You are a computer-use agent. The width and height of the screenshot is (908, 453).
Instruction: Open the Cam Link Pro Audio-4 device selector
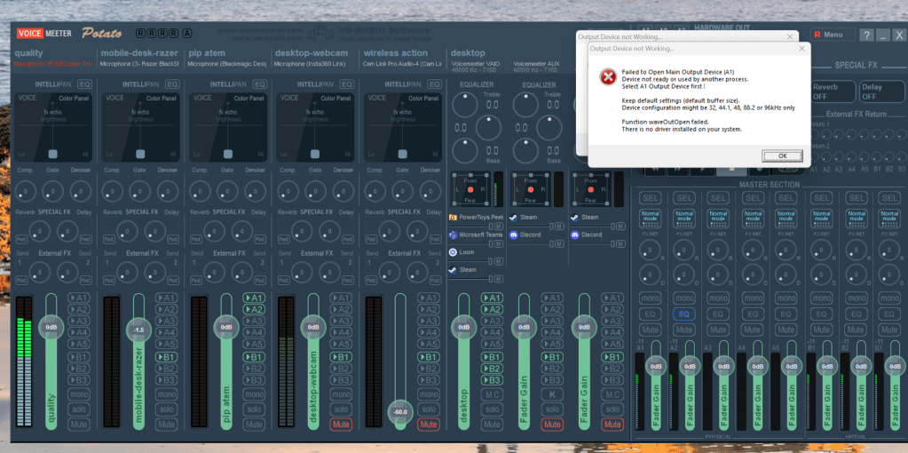click(402, 64)
